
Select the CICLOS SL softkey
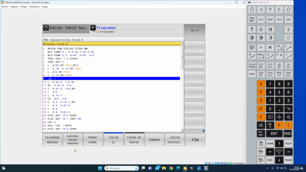tap(114, 140)
